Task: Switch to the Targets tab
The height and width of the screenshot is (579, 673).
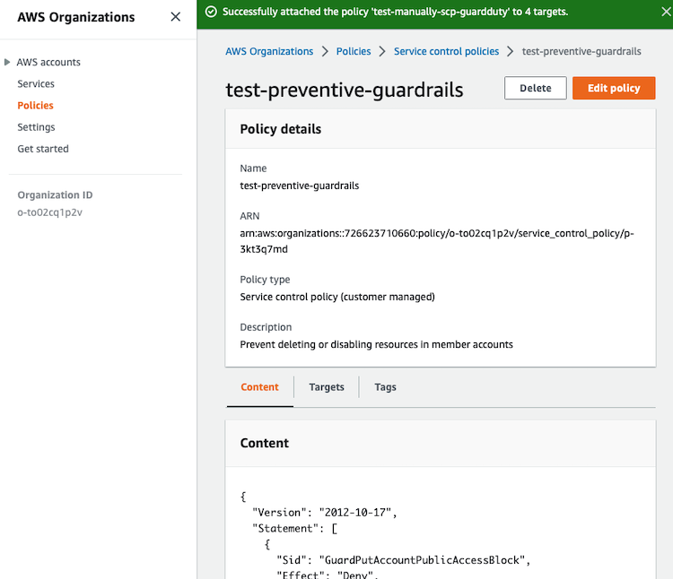Action: point(327,387)
